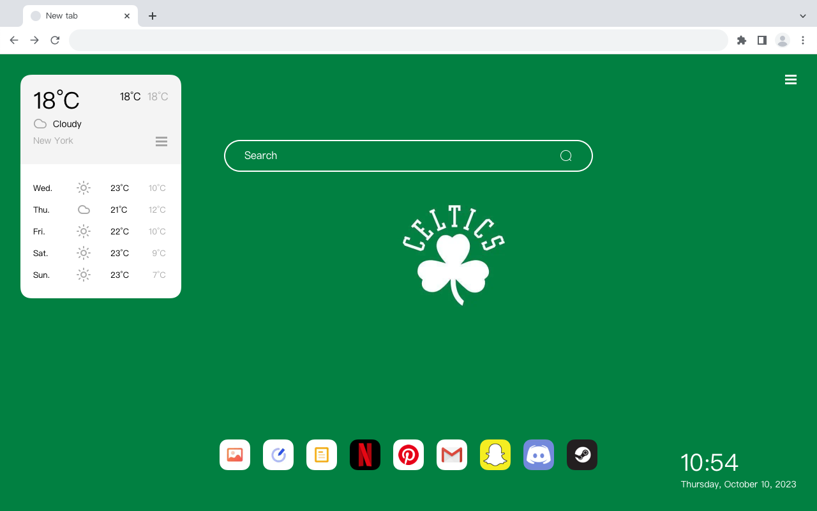Click the large 18°C current temperature
Viewport: 817px width, 511px height.
pyautogui.click(x=56, y=100)
